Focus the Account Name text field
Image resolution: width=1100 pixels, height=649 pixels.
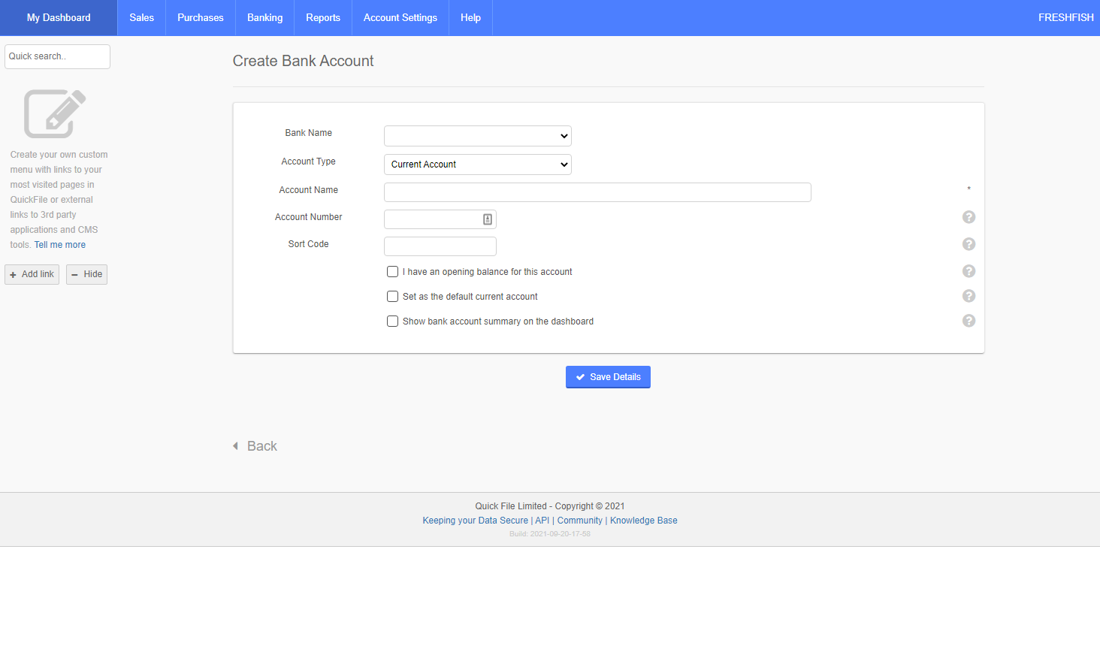[597, 192]
